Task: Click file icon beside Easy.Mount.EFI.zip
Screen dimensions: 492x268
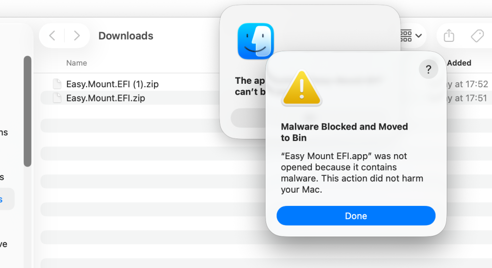Action: [57, 98]
